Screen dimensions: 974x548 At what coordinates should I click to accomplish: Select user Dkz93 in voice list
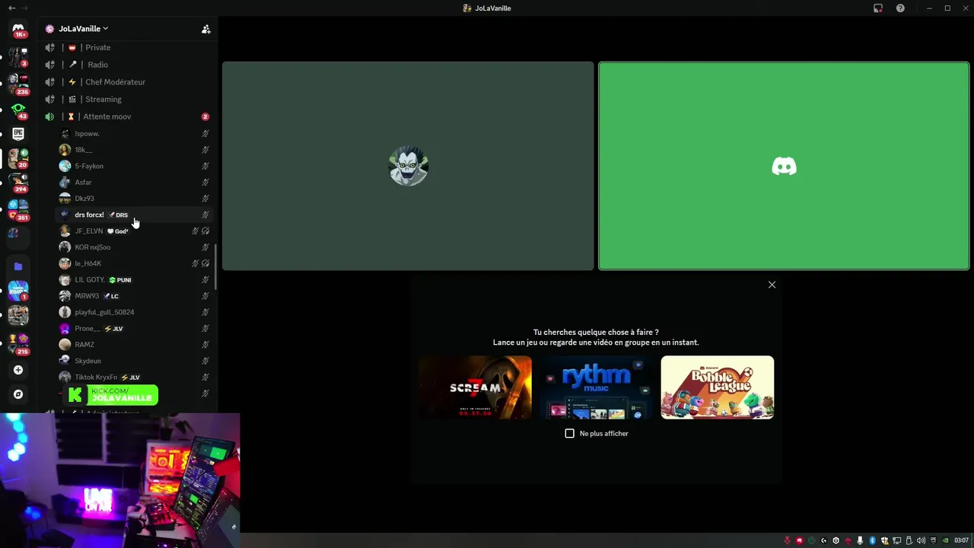(135, 199)
